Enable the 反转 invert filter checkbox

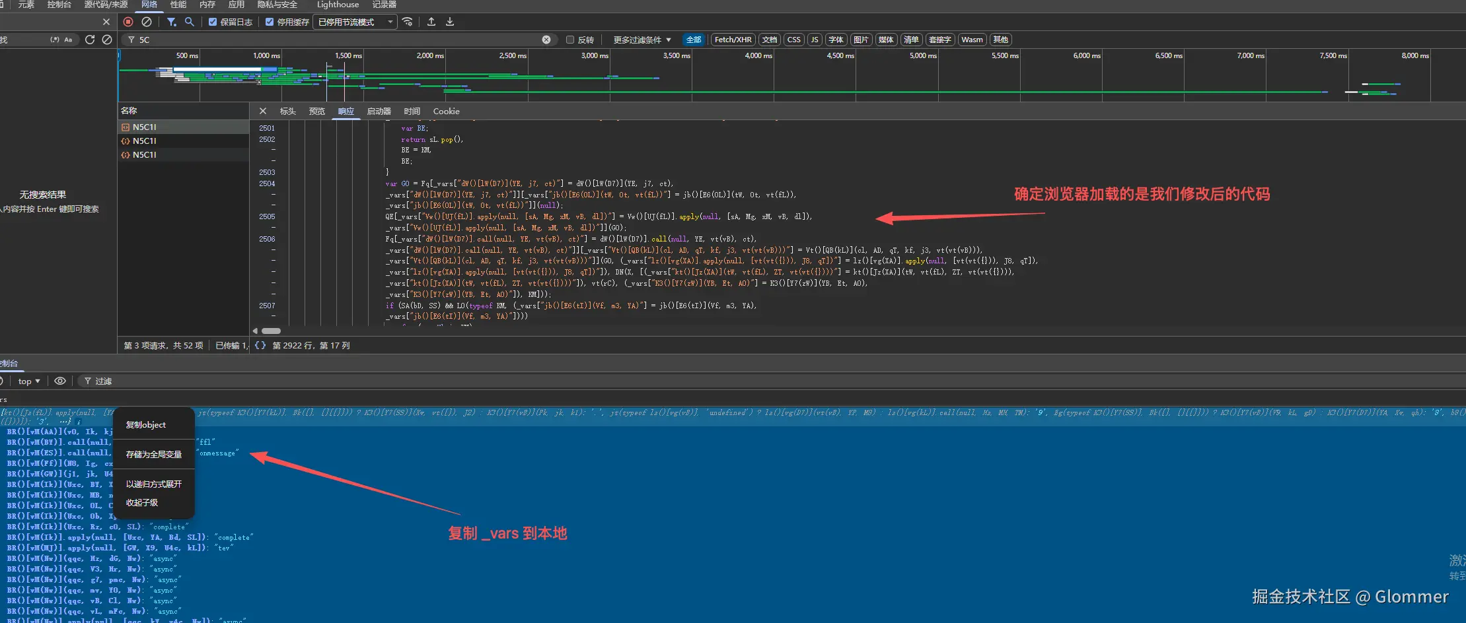pyautogui.click(x=570, y=40)
